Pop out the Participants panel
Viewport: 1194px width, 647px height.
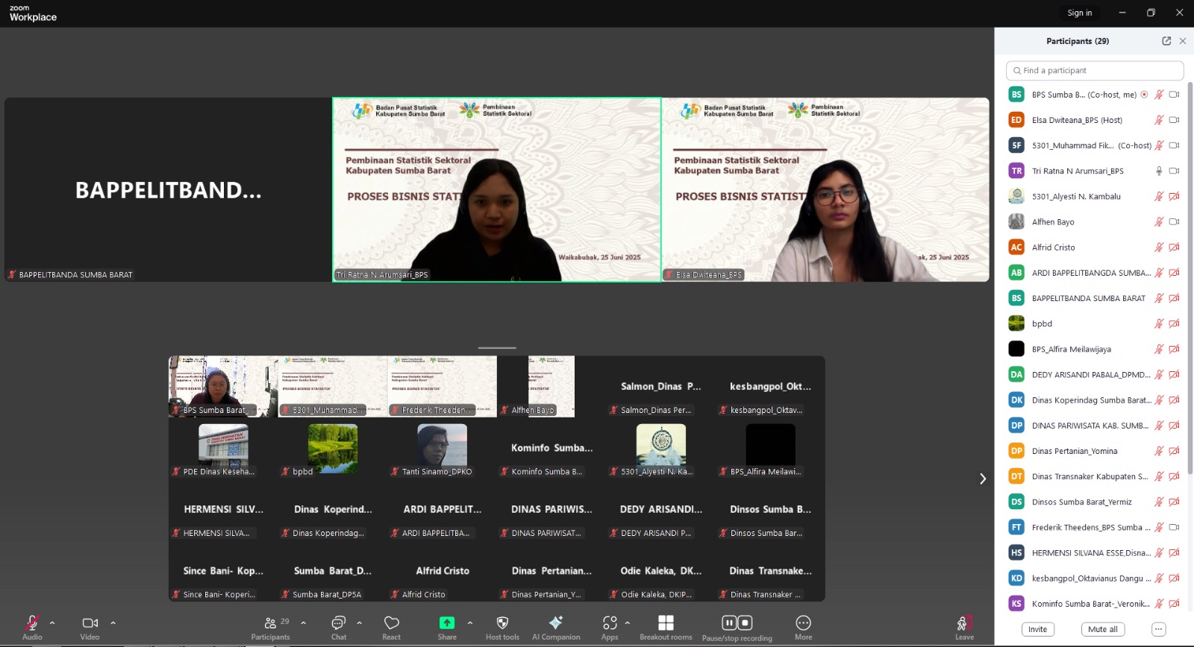tap(1166, 41)
